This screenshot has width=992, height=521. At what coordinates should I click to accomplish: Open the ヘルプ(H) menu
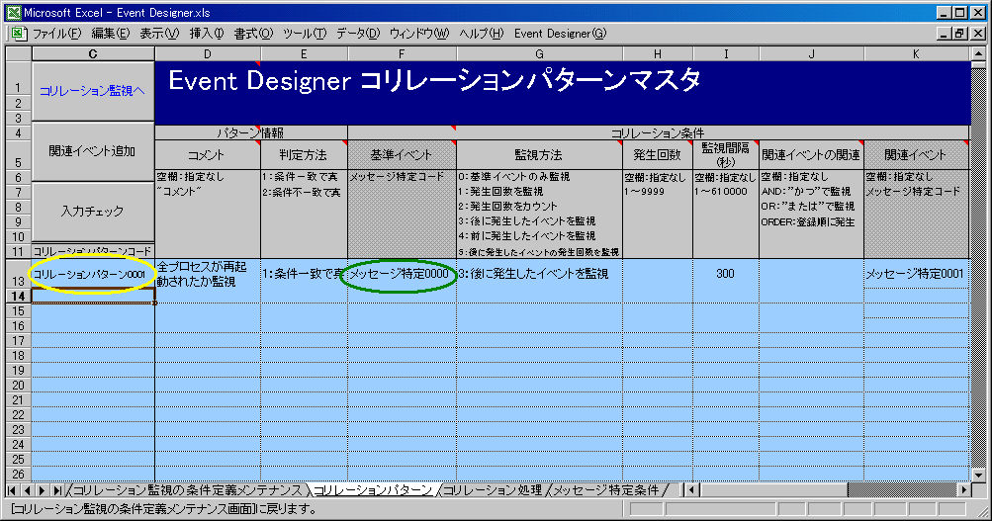pyautogui.click(x=481, y=34)
